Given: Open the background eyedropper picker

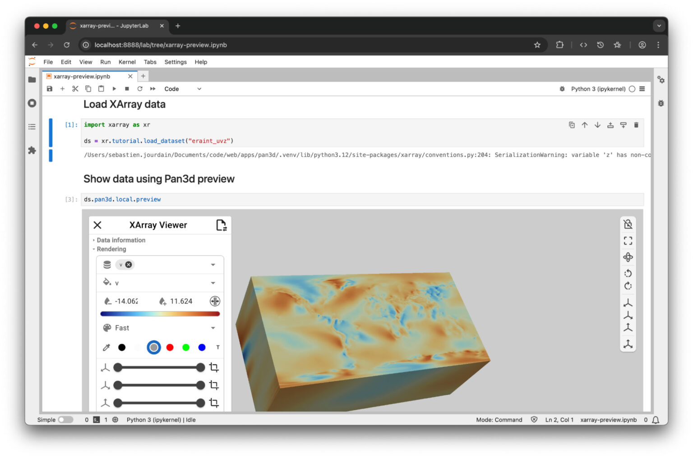Looking at the screenshot, I should 106,347.
